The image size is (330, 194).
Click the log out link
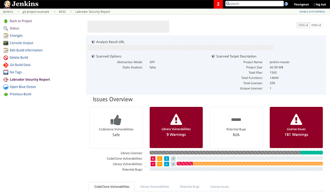(321, 5)
